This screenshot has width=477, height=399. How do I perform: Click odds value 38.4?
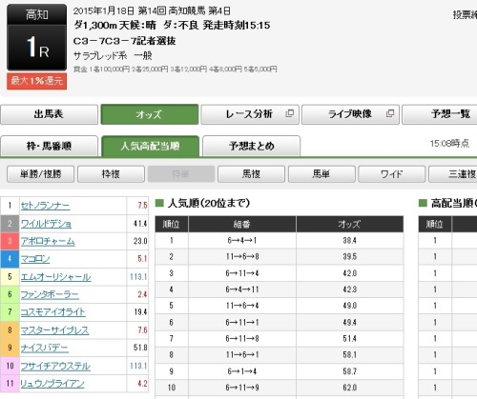[x=350, y=241]
